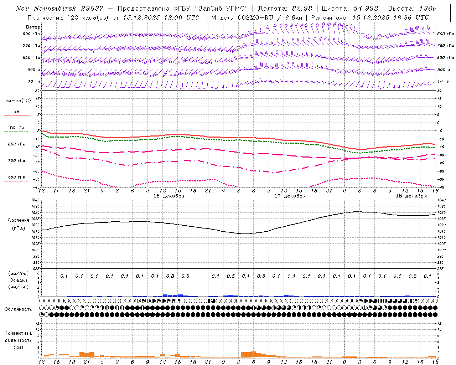This screenshot has height=365, width=456.
Task: Click the Конвективн. convective cloud label
Action: (x=19, y=334)
